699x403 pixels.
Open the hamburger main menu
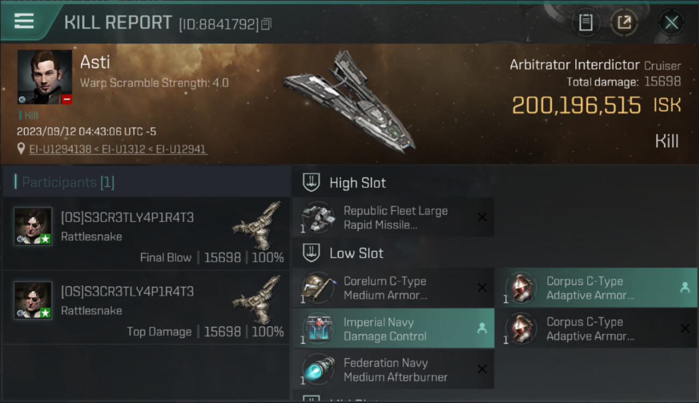(24, 21)
